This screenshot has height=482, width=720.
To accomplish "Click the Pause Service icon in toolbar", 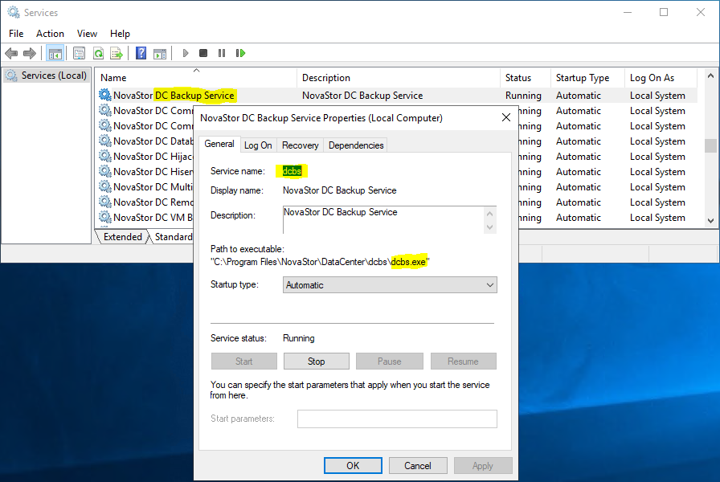I will click(222, 53).
